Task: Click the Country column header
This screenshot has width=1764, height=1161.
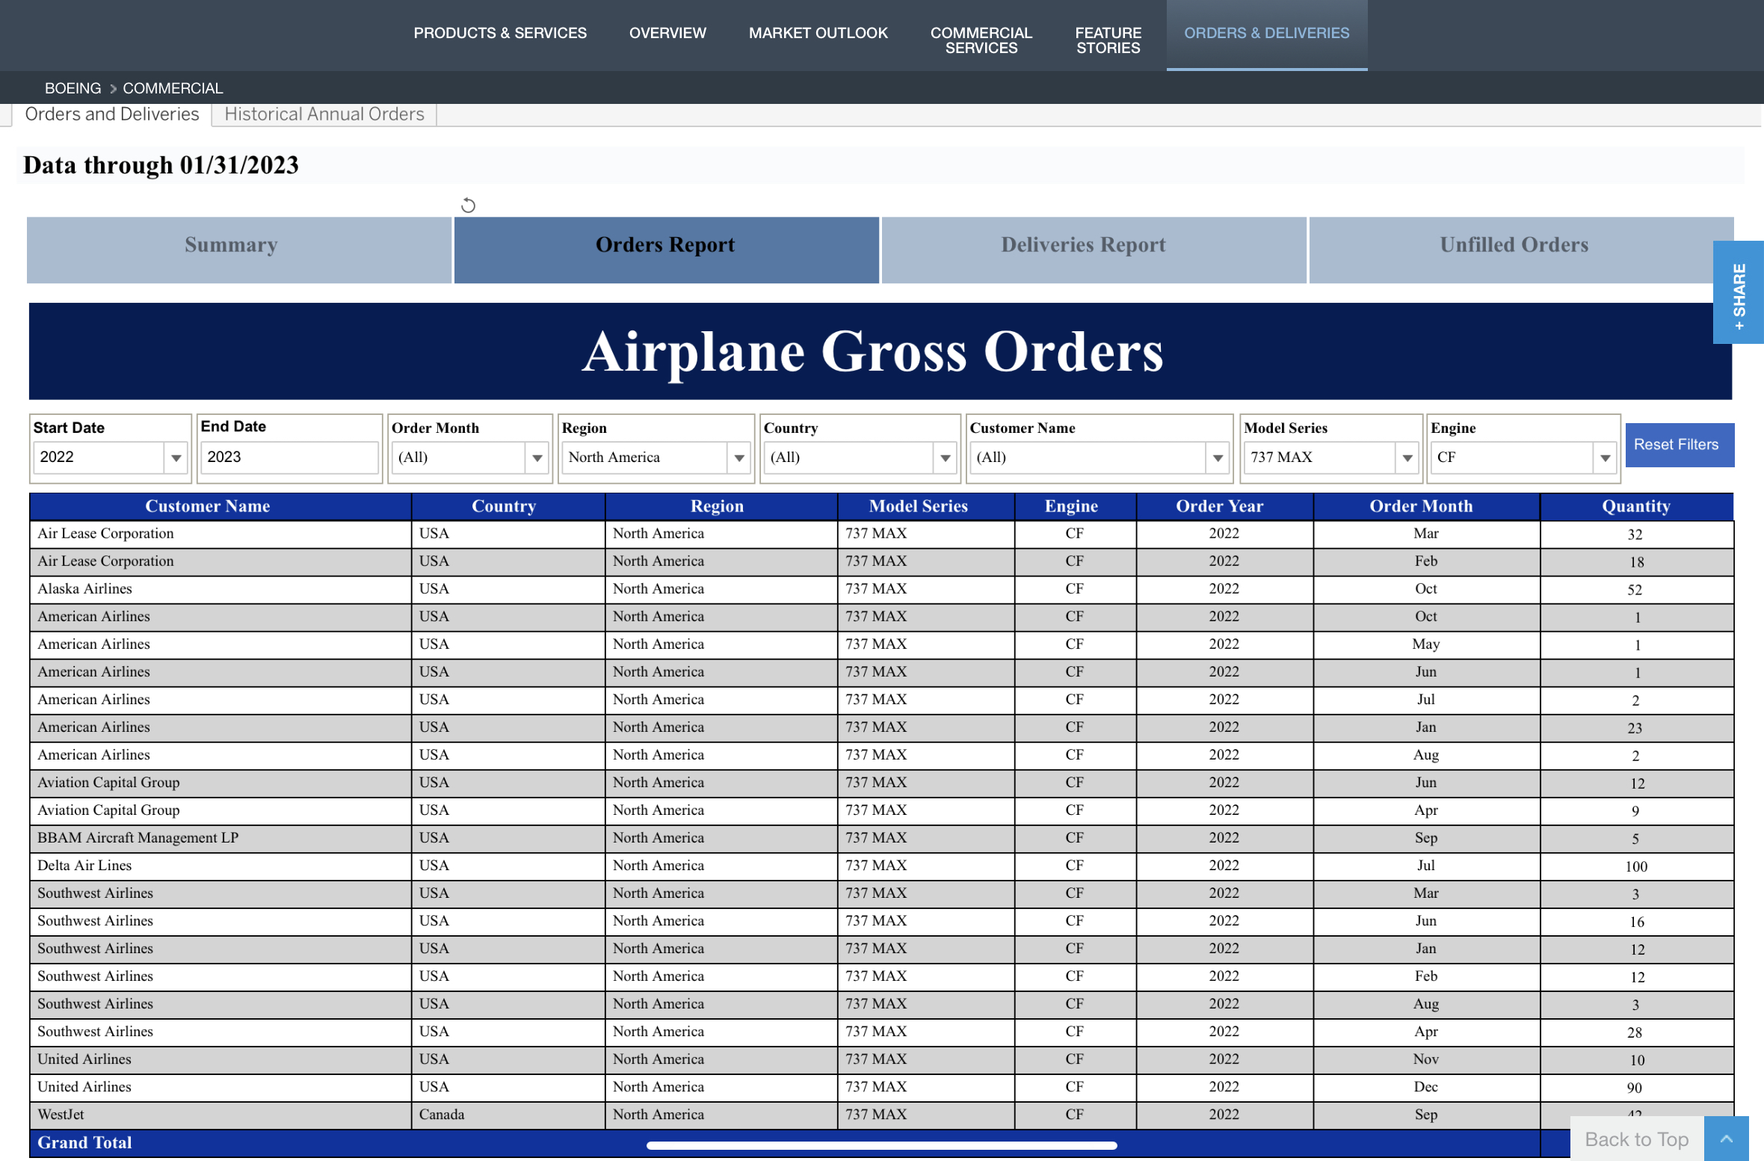Action: pyautogui.click(x=508, y=506)
